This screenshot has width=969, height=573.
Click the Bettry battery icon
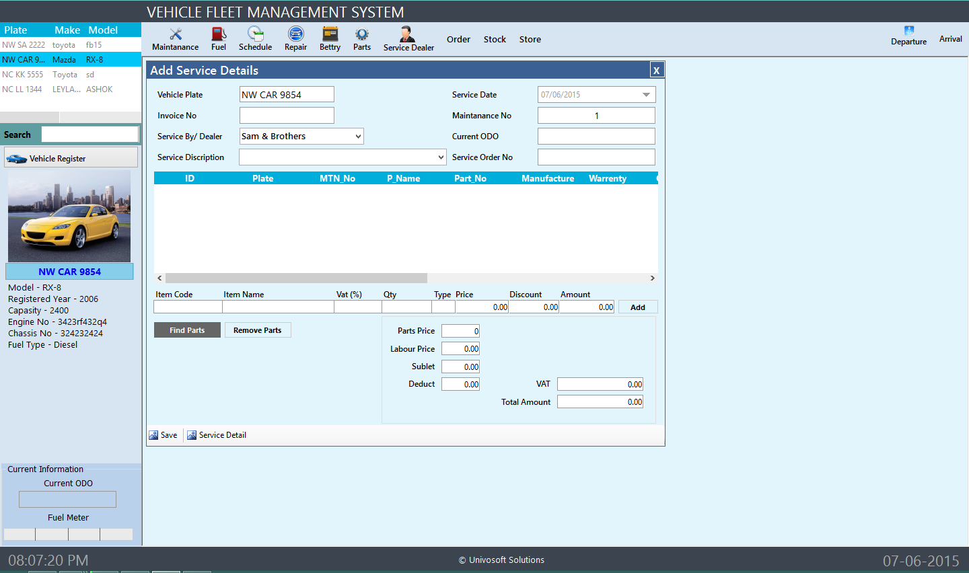(x=330, y=34)
